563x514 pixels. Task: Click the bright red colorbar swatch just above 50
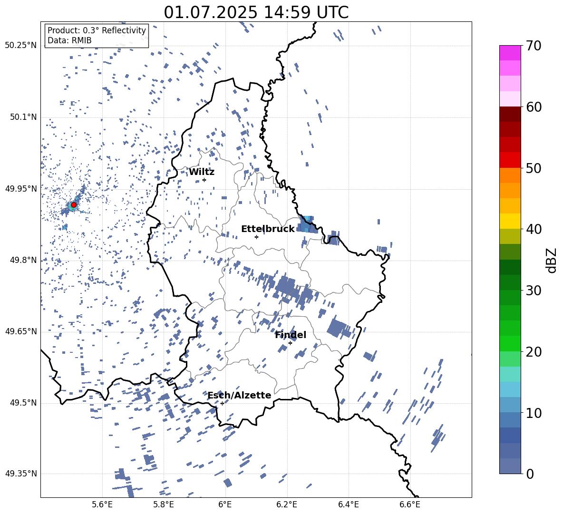tap(510, 160)
